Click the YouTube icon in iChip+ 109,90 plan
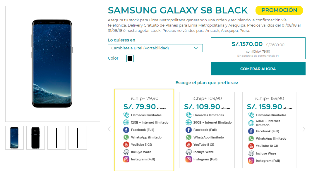The width and height of the screenshot is (312, 175). coord(188,145)
